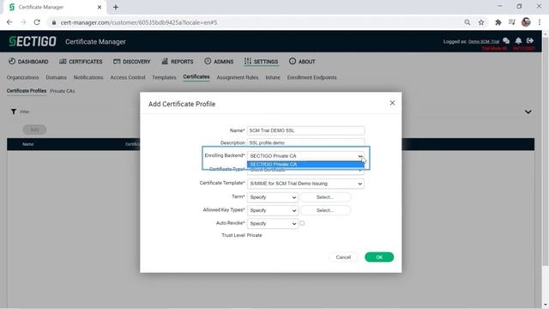The width and height of the screenshot is (549, 309).
Task: Close the Add Certificate Profile dialog
Action: point(392,103)
